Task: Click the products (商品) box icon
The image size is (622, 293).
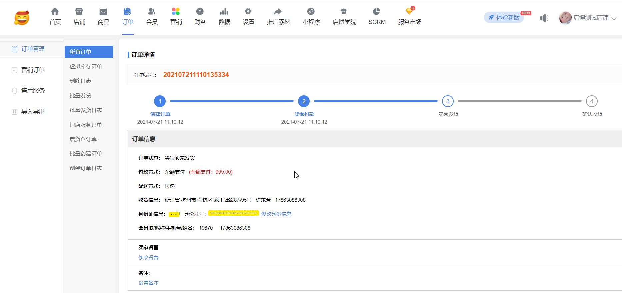Action: (103, 12)
